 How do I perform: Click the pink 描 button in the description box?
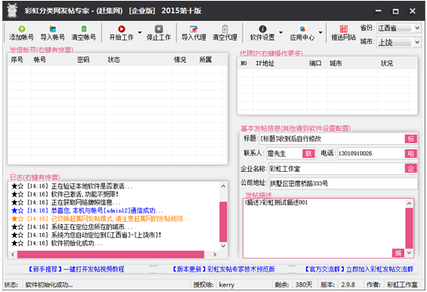(x=398, y=253)
